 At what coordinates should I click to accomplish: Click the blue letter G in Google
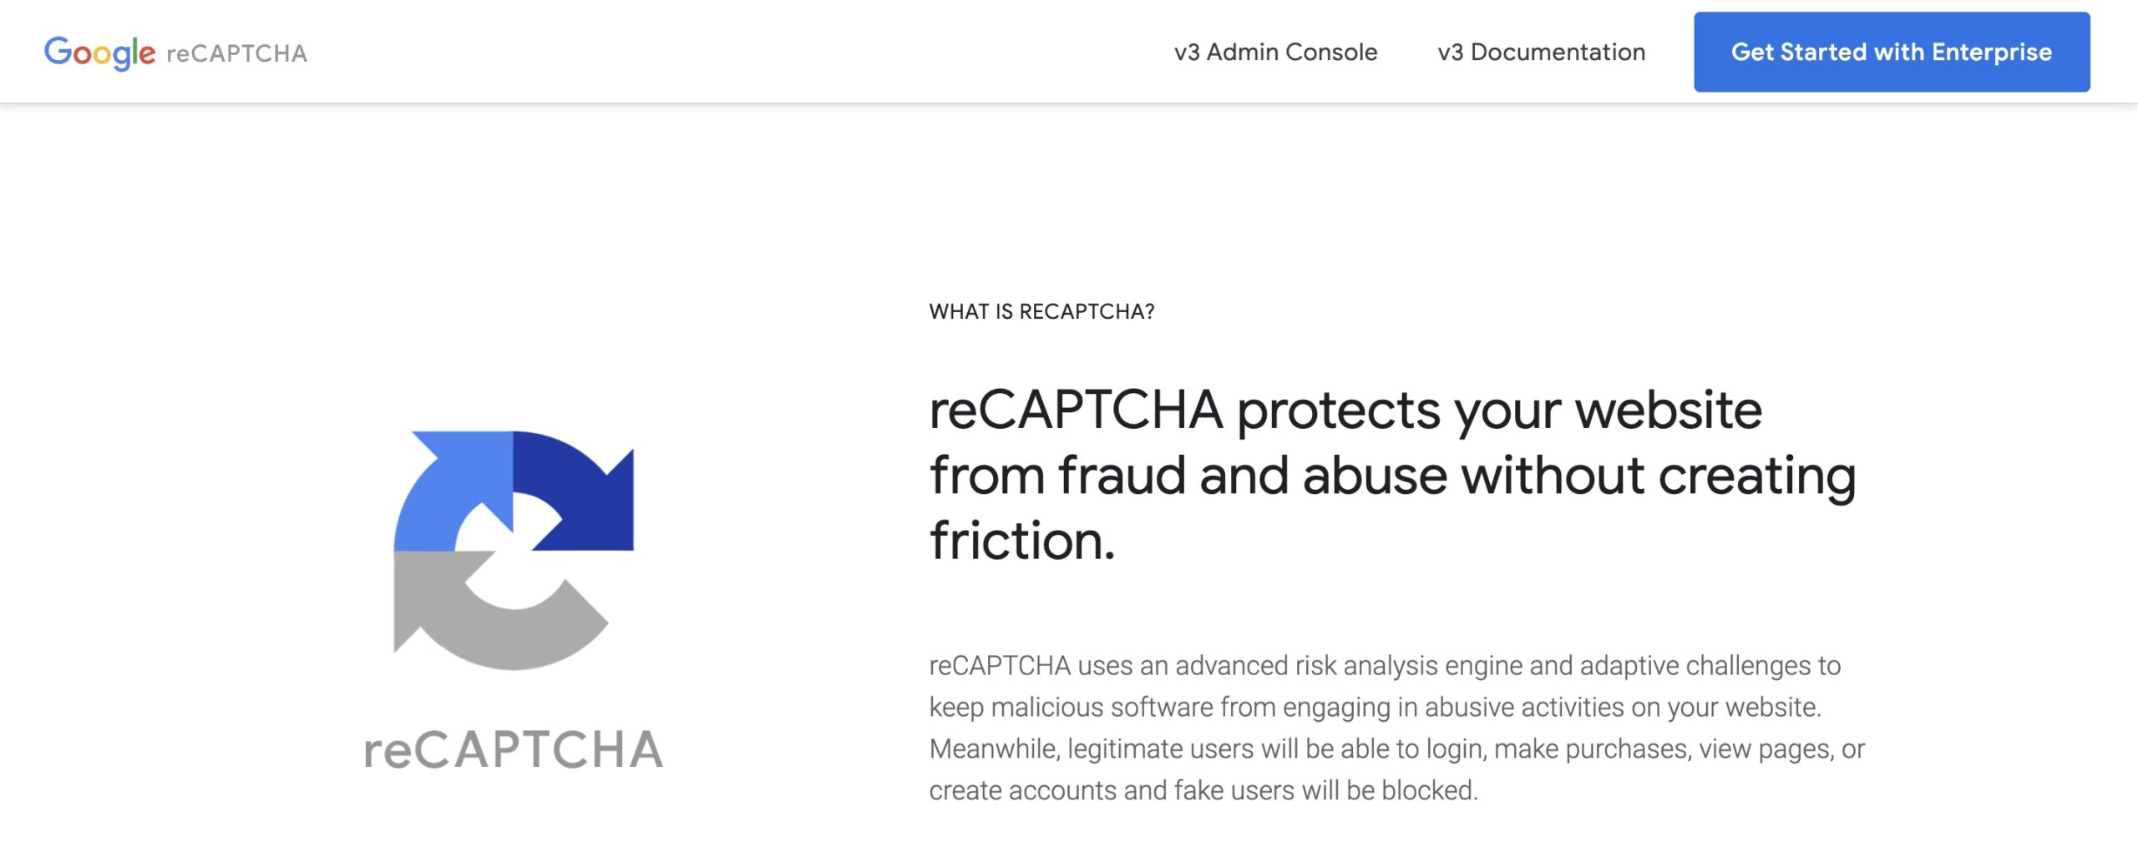coord(58,51)
